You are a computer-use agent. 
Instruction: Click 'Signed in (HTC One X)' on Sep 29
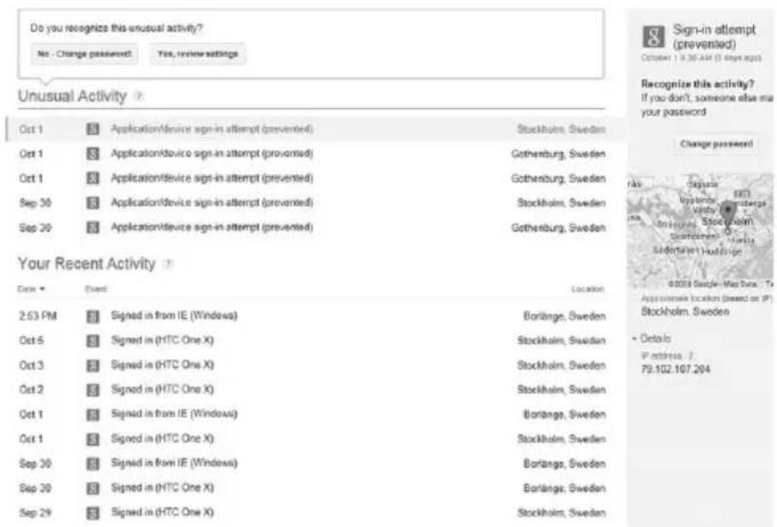162,512
